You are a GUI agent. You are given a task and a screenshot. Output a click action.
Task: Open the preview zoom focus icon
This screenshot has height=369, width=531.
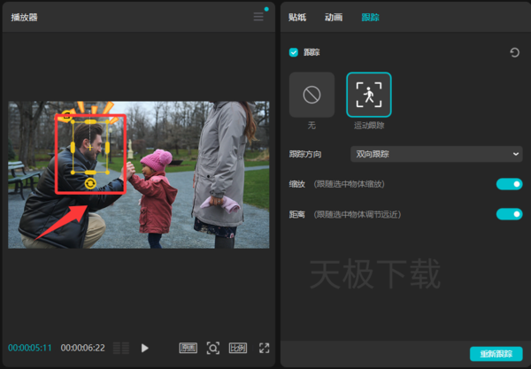[213, 348]
